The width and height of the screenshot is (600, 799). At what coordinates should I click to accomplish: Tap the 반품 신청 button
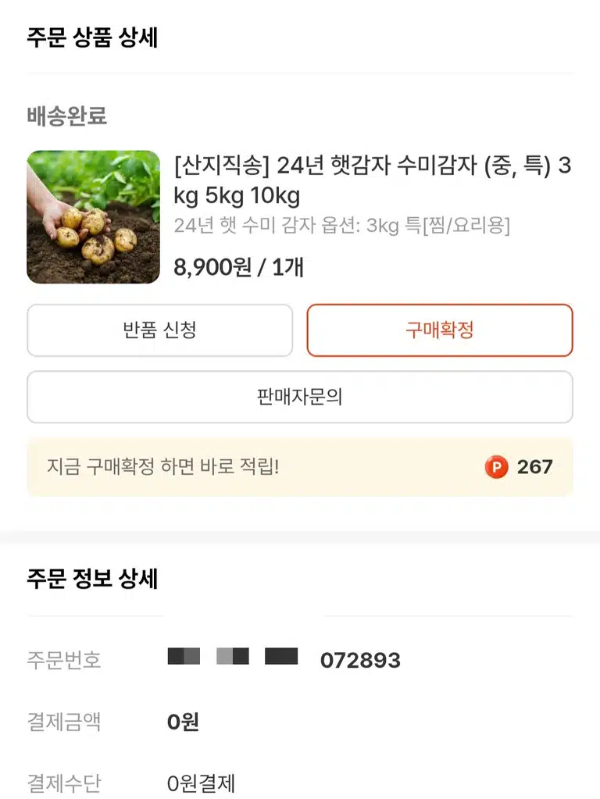pyautogui.click(x=159, y=330)
